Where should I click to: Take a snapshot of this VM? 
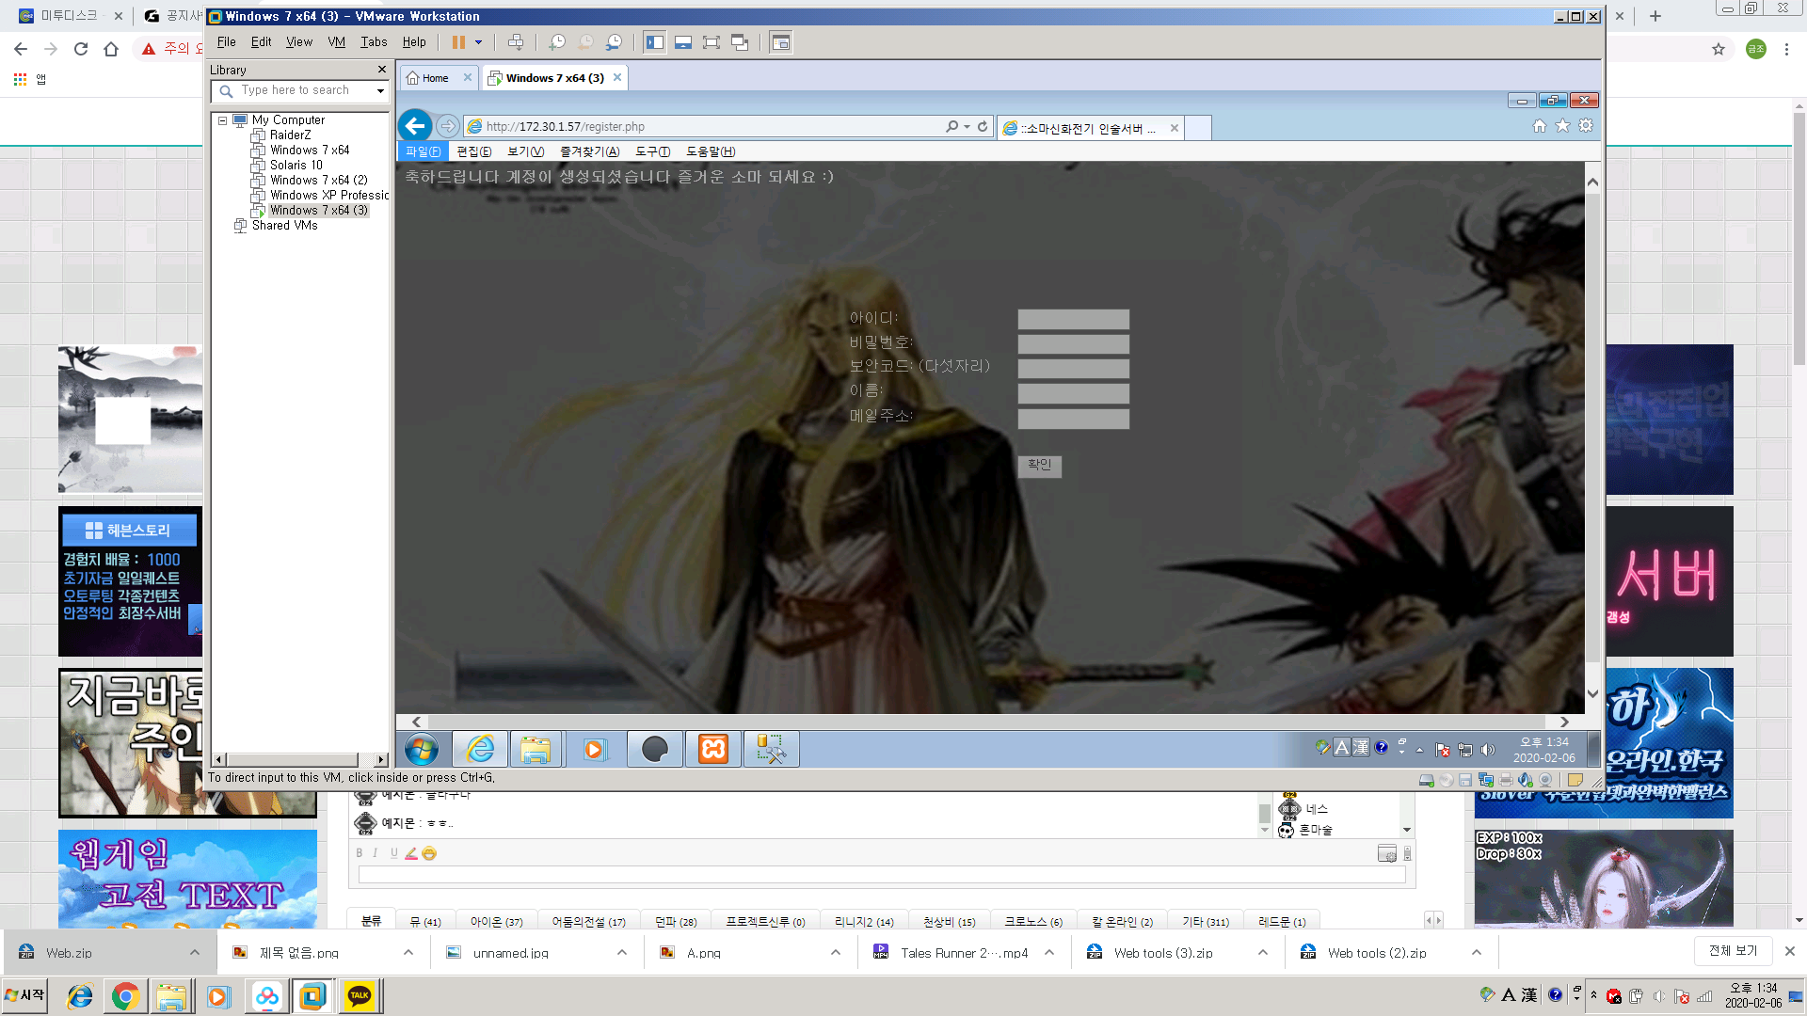pyautogui.click(x=557, y=42)
